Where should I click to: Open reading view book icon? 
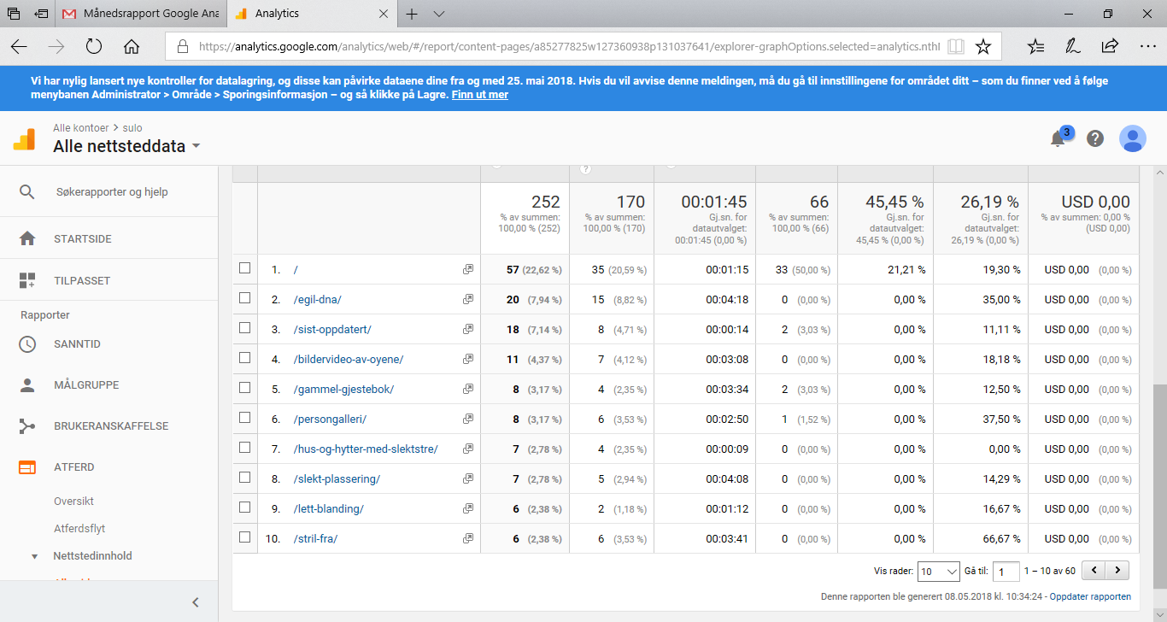[x=956, y=46]
